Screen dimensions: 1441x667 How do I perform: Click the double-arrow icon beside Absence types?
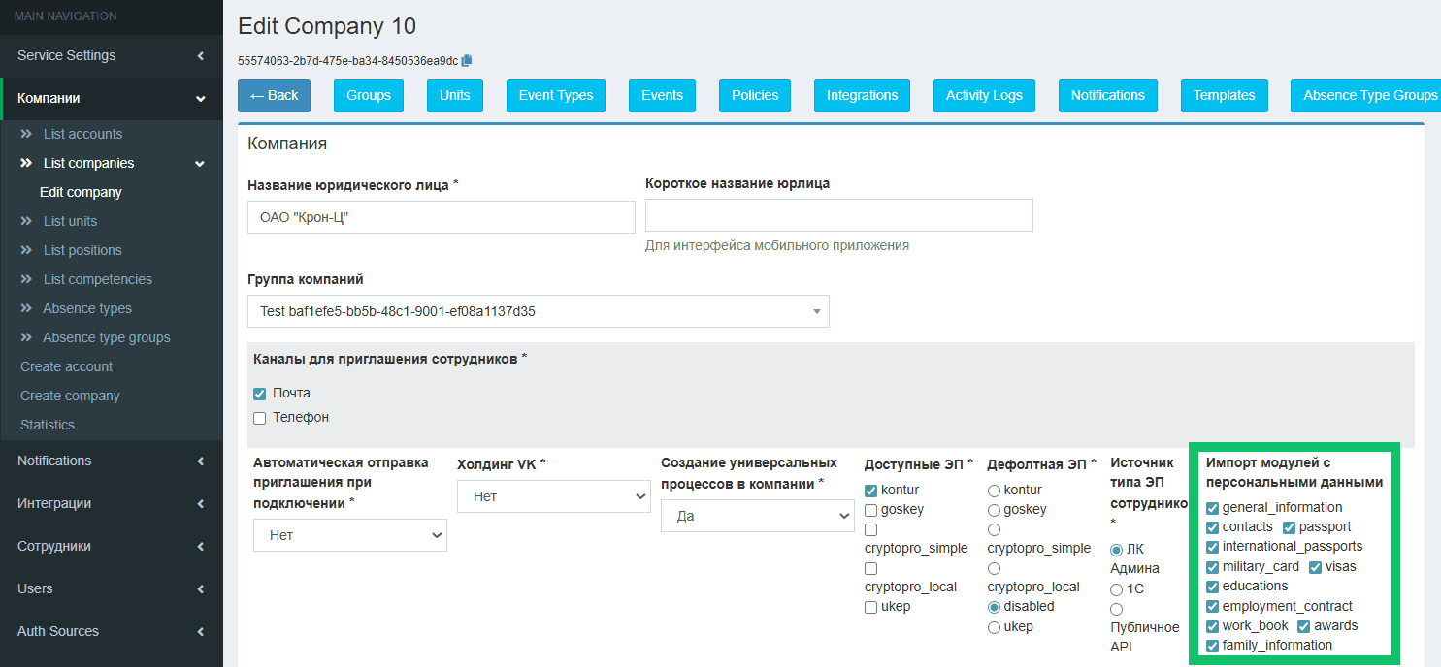tap(26, 308)
